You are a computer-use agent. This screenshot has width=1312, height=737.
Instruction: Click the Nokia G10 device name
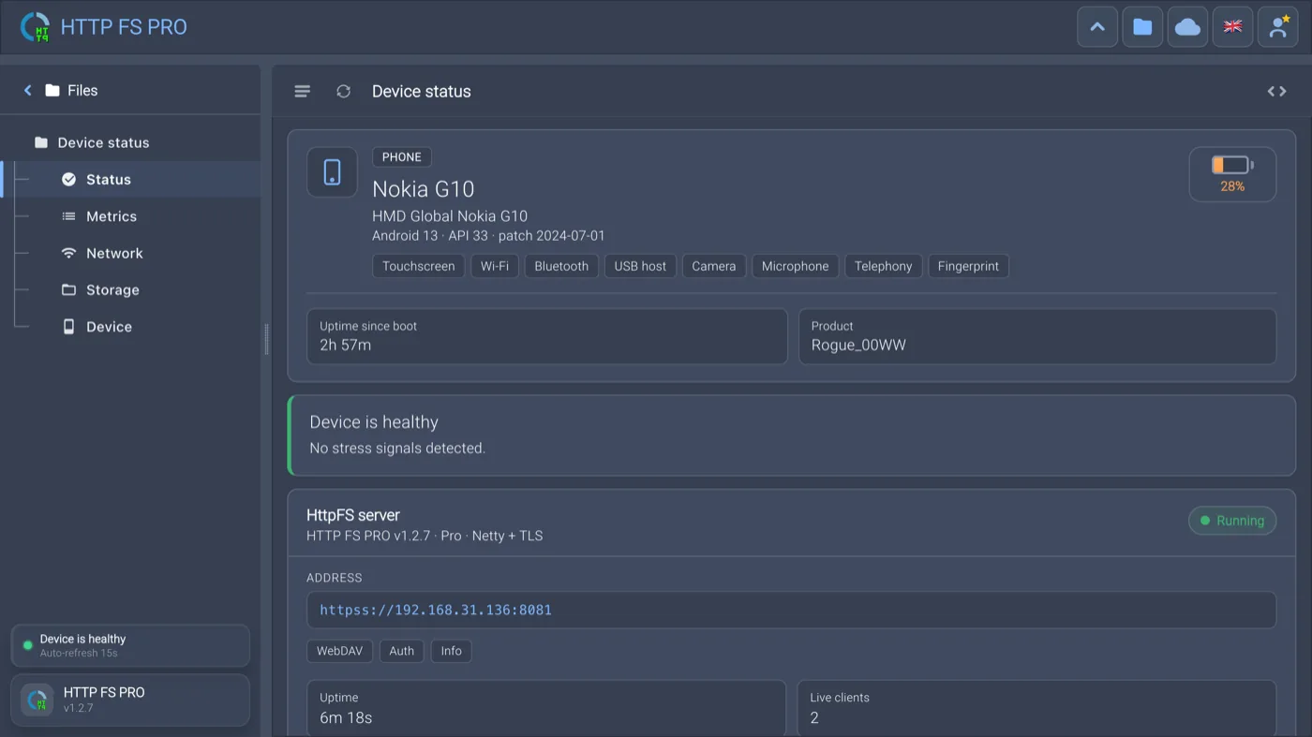click(x=424, y=189)
